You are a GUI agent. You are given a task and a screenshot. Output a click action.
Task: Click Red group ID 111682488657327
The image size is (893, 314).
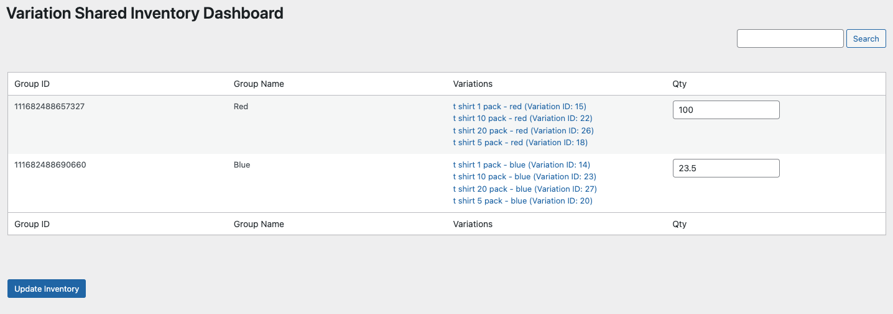(x=49, y=106)
